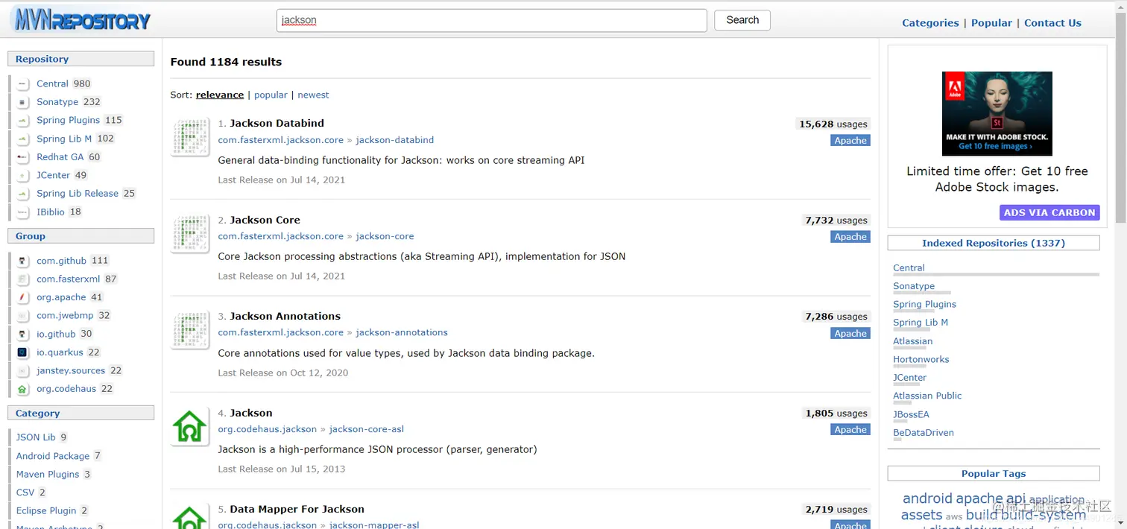Select the JCenter repository icon in sidebar
This screenshot has width=1127, height=529.
[x=23, y=175]
